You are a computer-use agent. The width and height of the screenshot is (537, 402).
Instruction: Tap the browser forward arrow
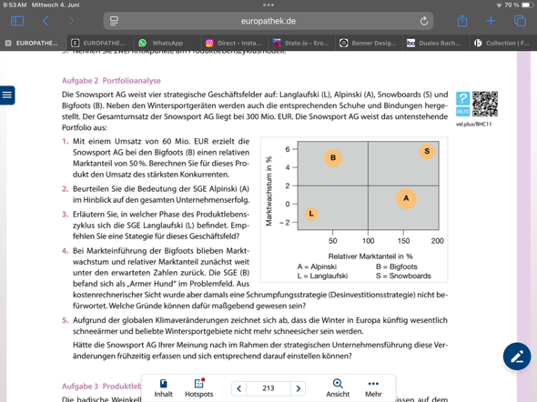tap(71, 21)
